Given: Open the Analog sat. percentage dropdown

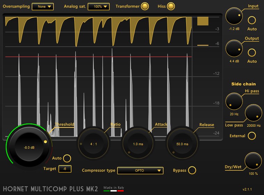Looking at the screenshot, I should tap(99, 6).
